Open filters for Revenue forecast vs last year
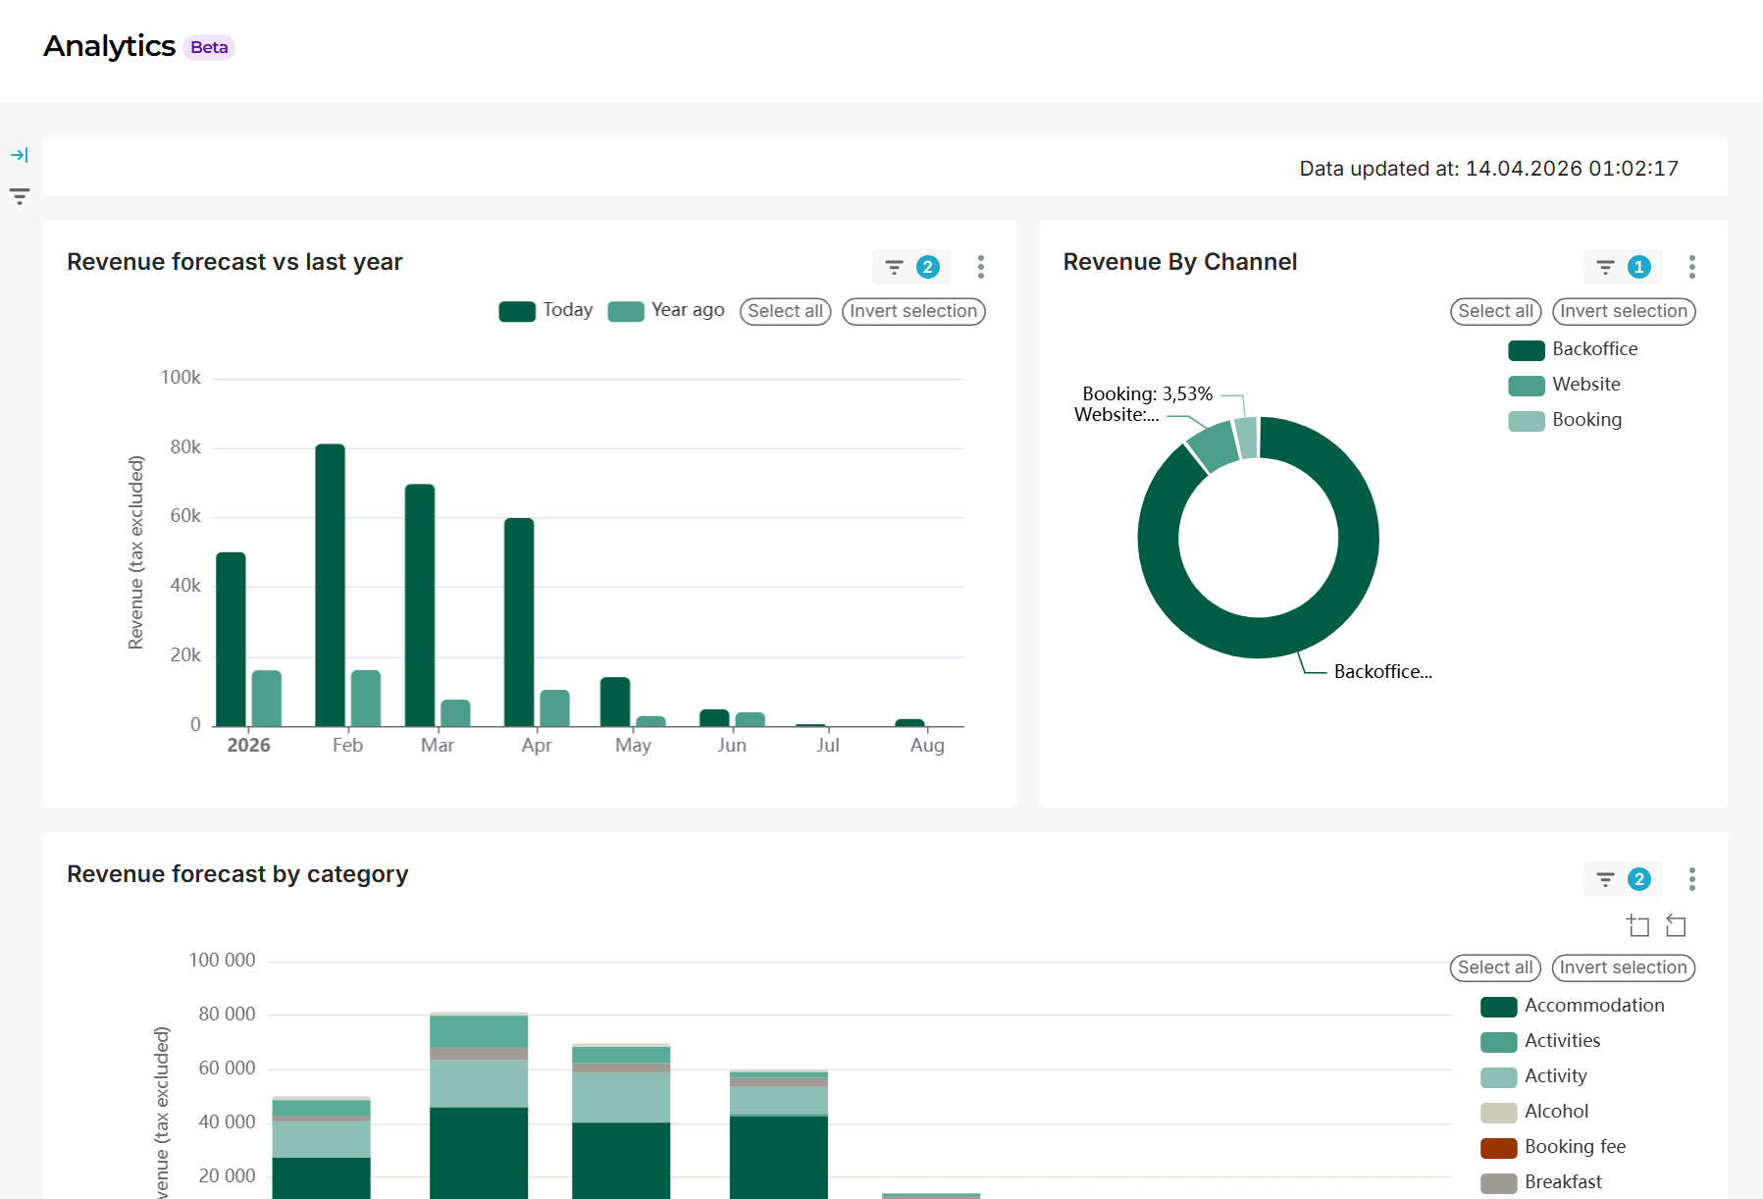Image resolution: width=1763 pixels, height=1199 pixels. click(911, 267)
